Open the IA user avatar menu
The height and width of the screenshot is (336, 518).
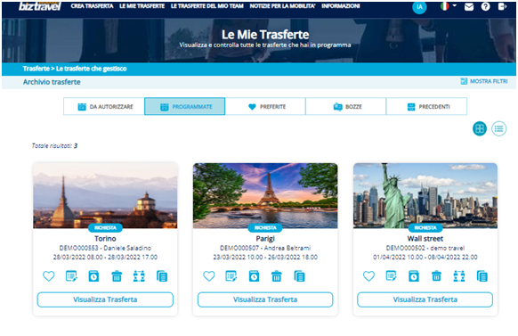pos(419,7)
